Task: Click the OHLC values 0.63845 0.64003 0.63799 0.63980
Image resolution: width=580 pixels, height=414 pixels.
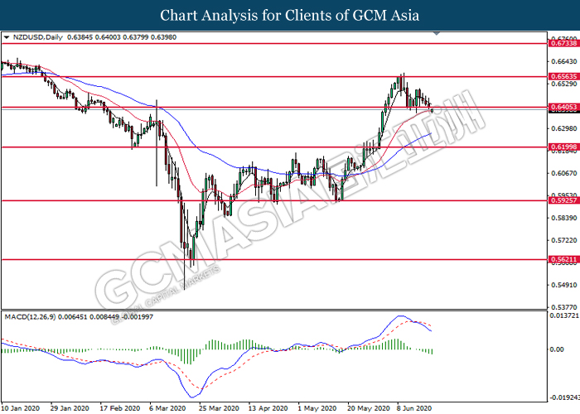Action: click(x=122, y=37)
